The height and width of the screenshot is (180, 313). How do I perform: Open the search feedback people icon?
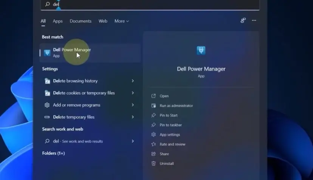click(x=243, y=20)
